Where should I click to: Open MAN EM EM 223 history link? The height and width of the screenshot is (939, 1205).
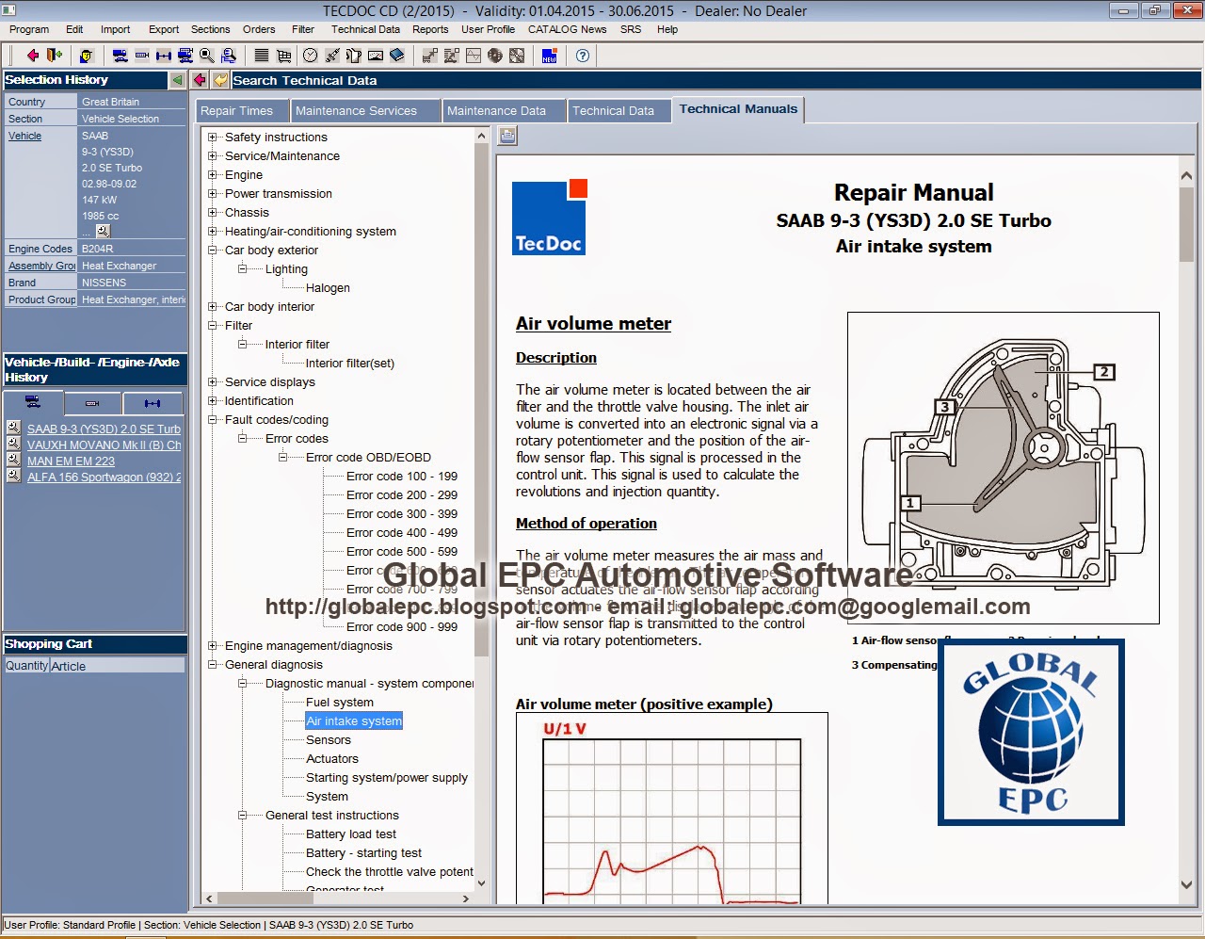(71, 461)
